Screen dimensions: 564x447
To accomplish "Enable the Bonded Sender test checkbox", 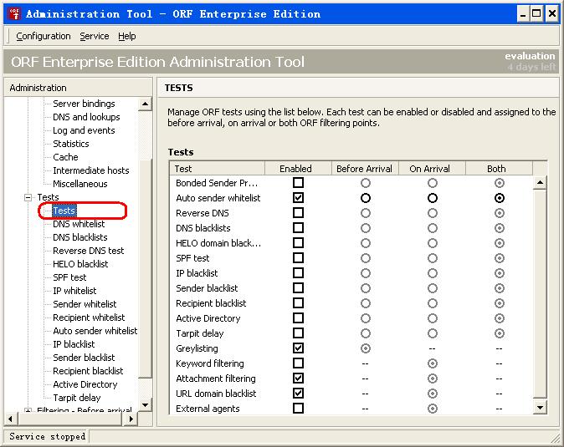I will point(298,183).
